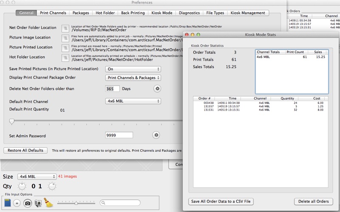Screen dimensions: 340x212
Task: Click the Image Capture camera icon
Action: click(38, 203)
